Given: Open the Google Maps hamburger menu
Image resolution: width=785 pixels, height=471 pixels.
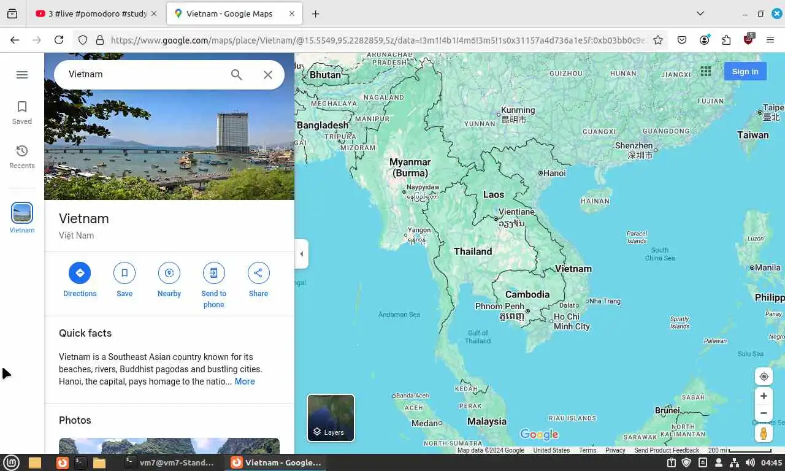Looking at the screenshot, I should point(22,75).
